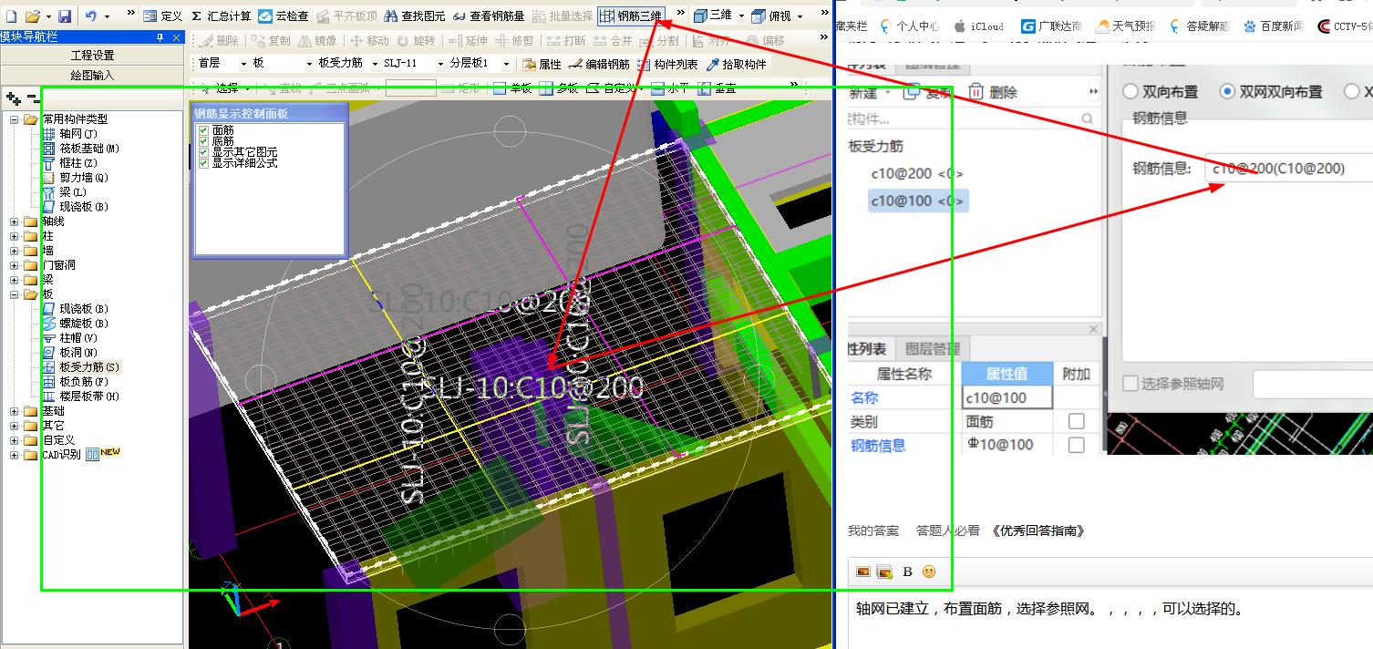Choose 自定义 custom range mode
Viewport: 1373px width, 649px height.
pos(612,88)
